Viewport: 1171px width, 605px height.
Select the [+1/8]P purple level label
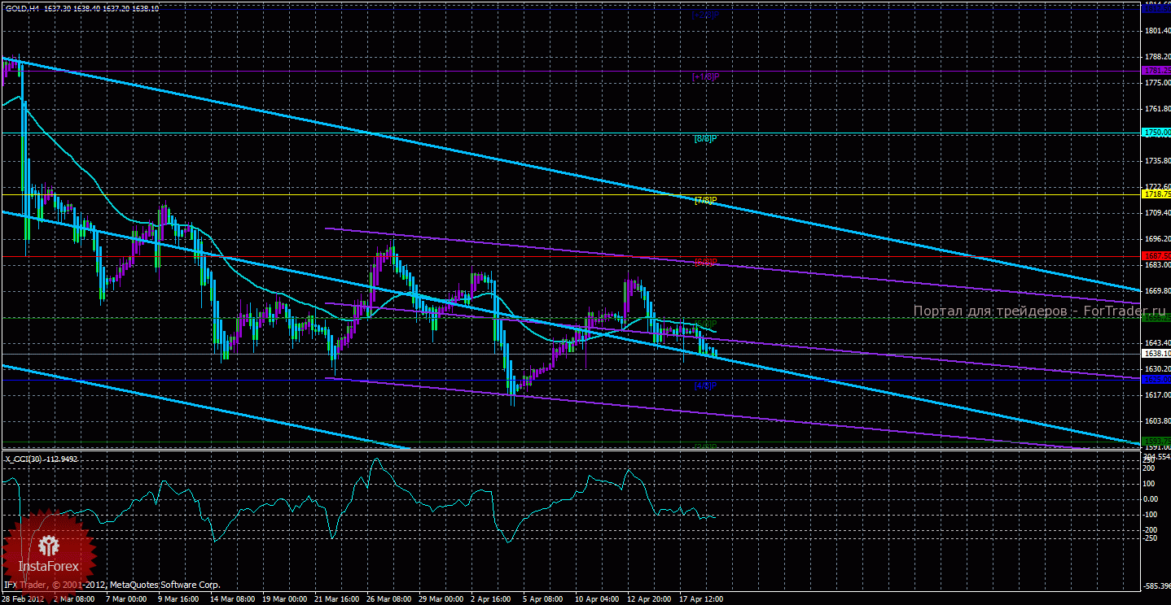(705, 76)
